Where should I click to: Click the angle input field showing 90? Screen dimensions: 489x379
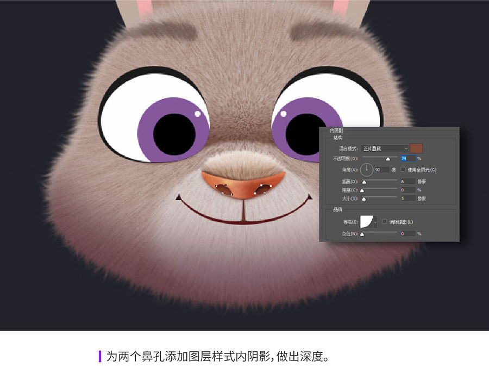pyautogui.click(x=382, y=170)
